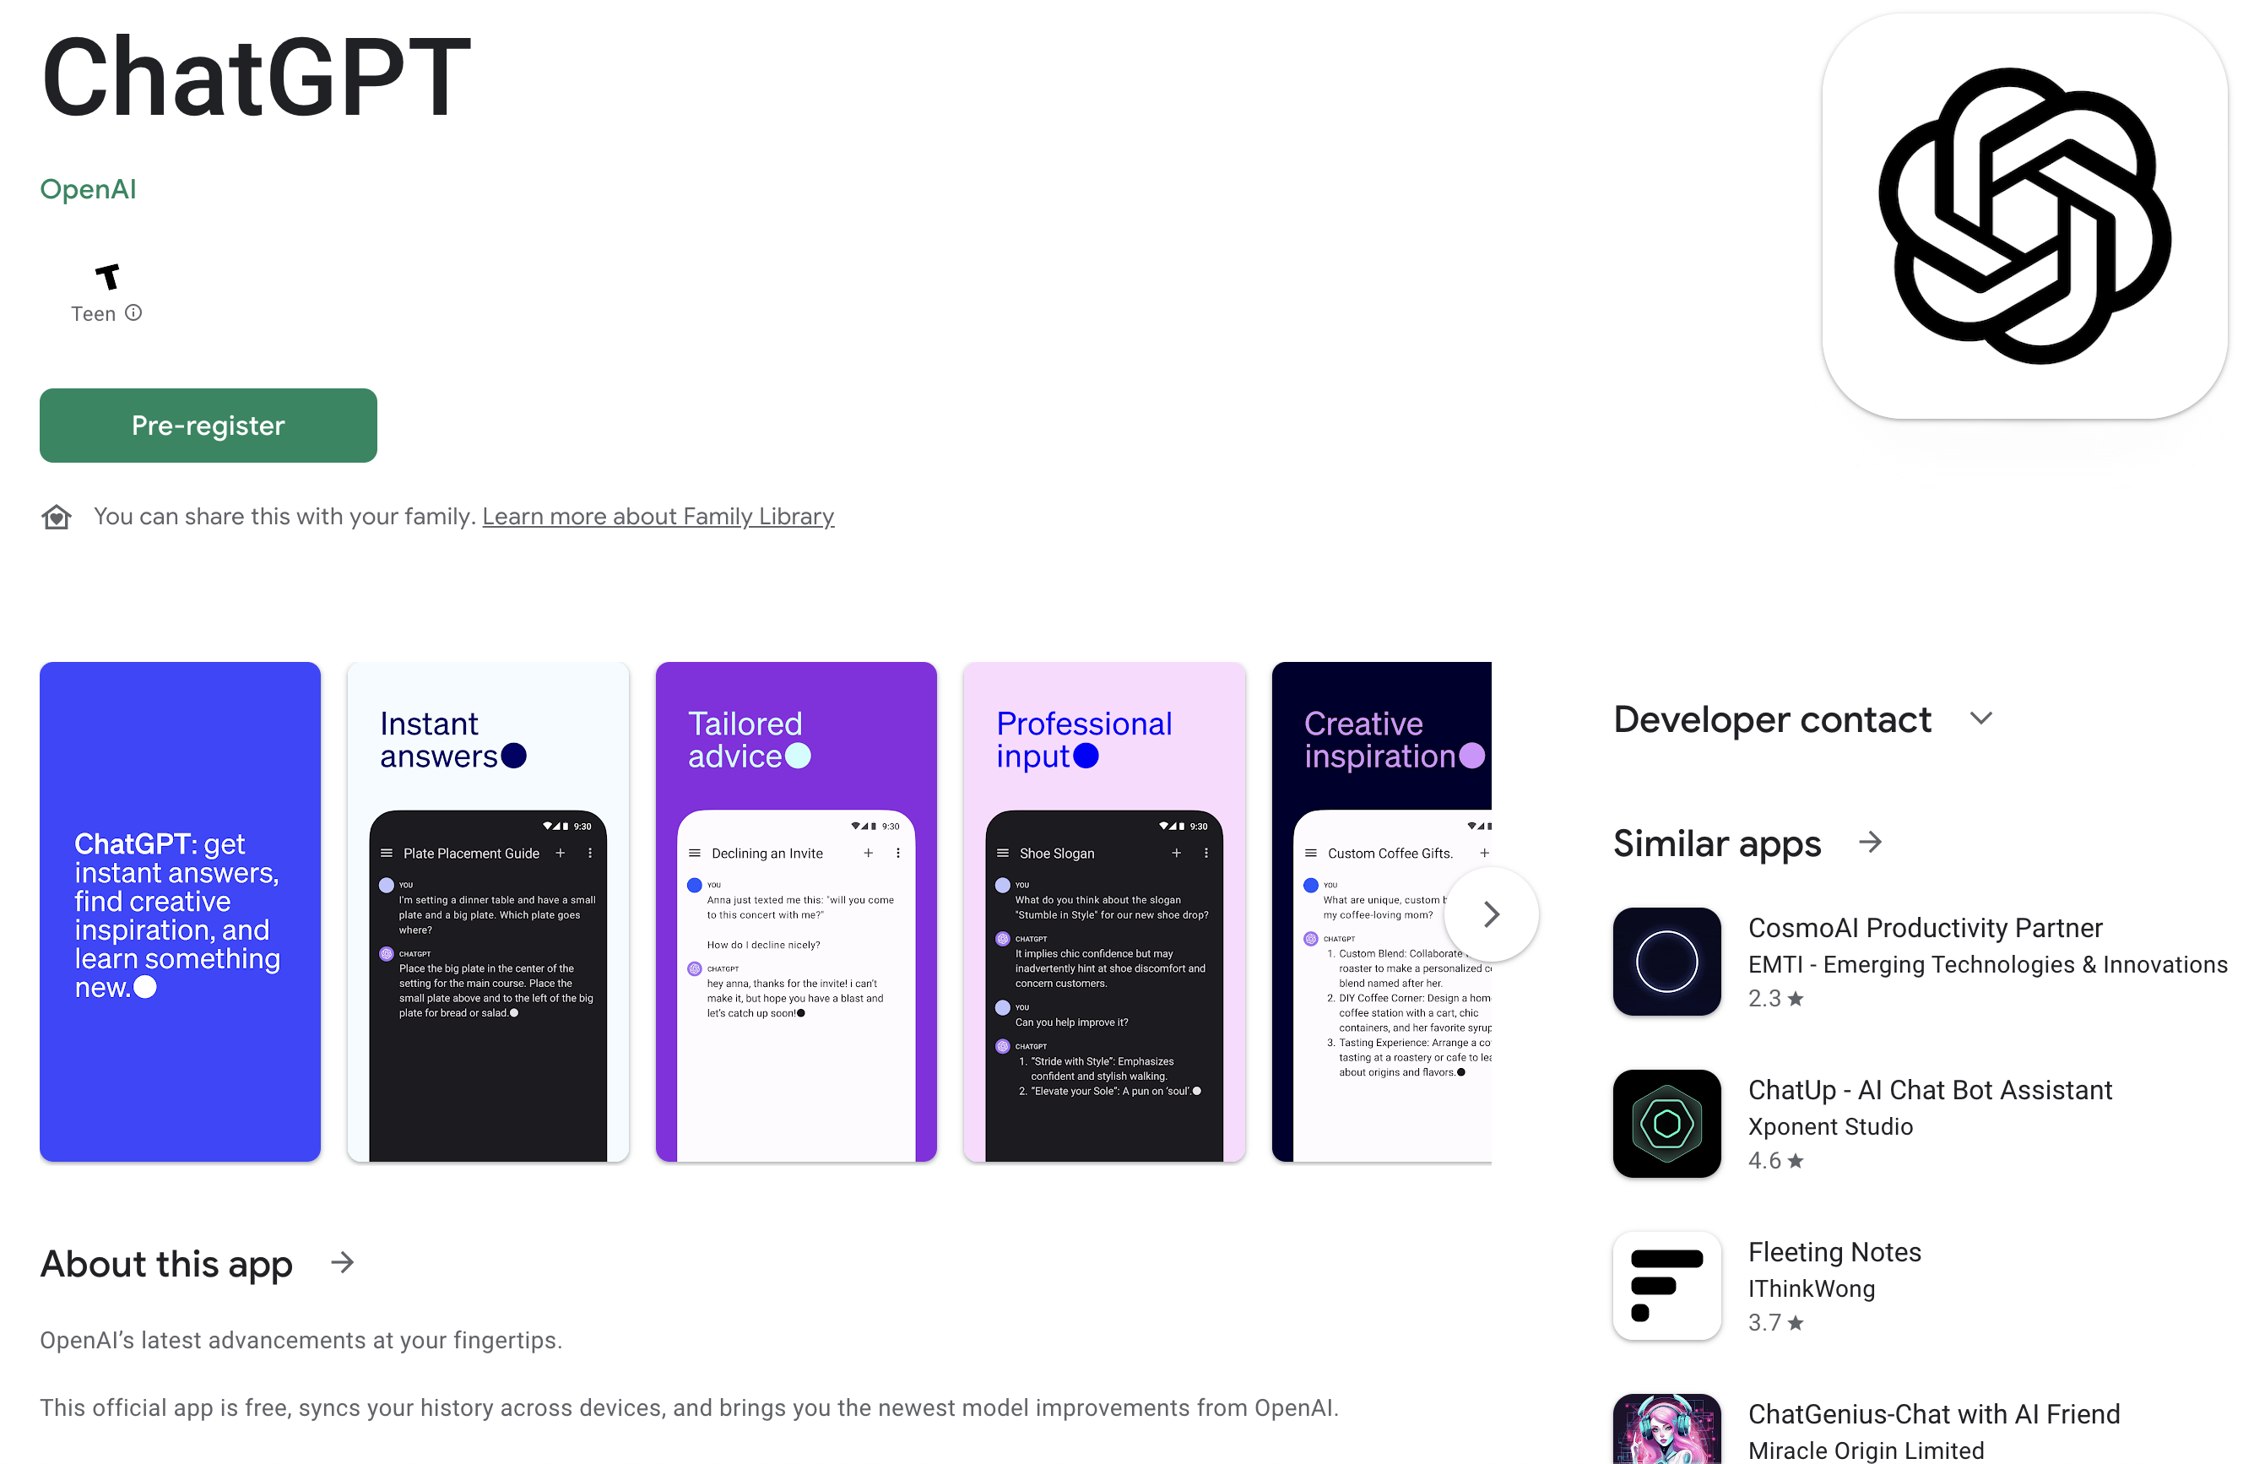
Task: Click the CosmoAI 2.3 star rating
Action: (x=1774, y=1000)
